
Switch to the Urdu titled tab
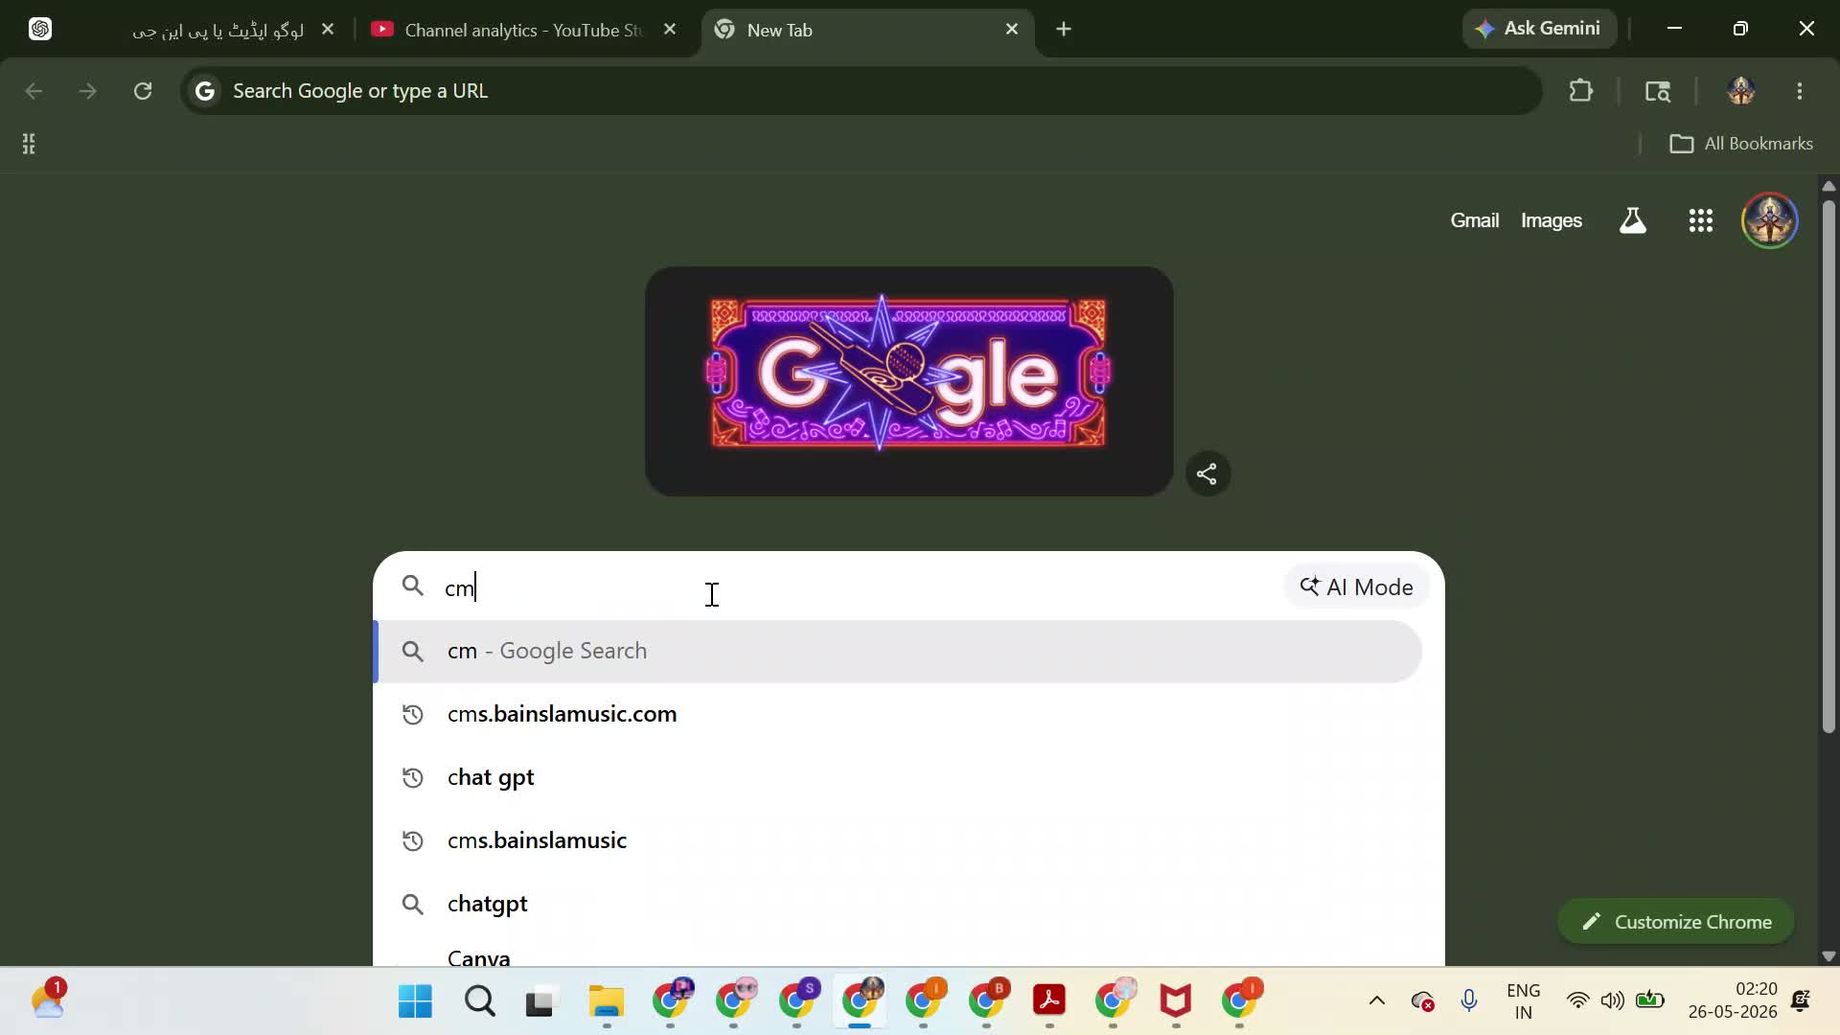click(x=218, y=30)
